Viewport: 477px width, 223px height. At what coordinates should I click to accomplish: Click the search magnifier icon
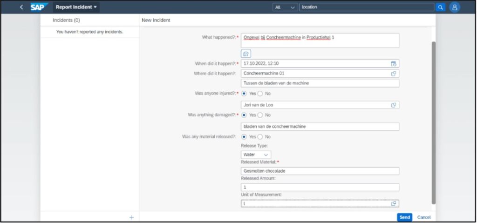(440, 7)
